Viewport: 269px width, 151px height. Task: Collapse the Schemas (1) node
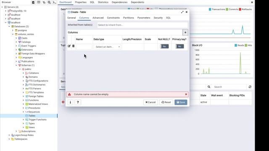click(16, 65)
